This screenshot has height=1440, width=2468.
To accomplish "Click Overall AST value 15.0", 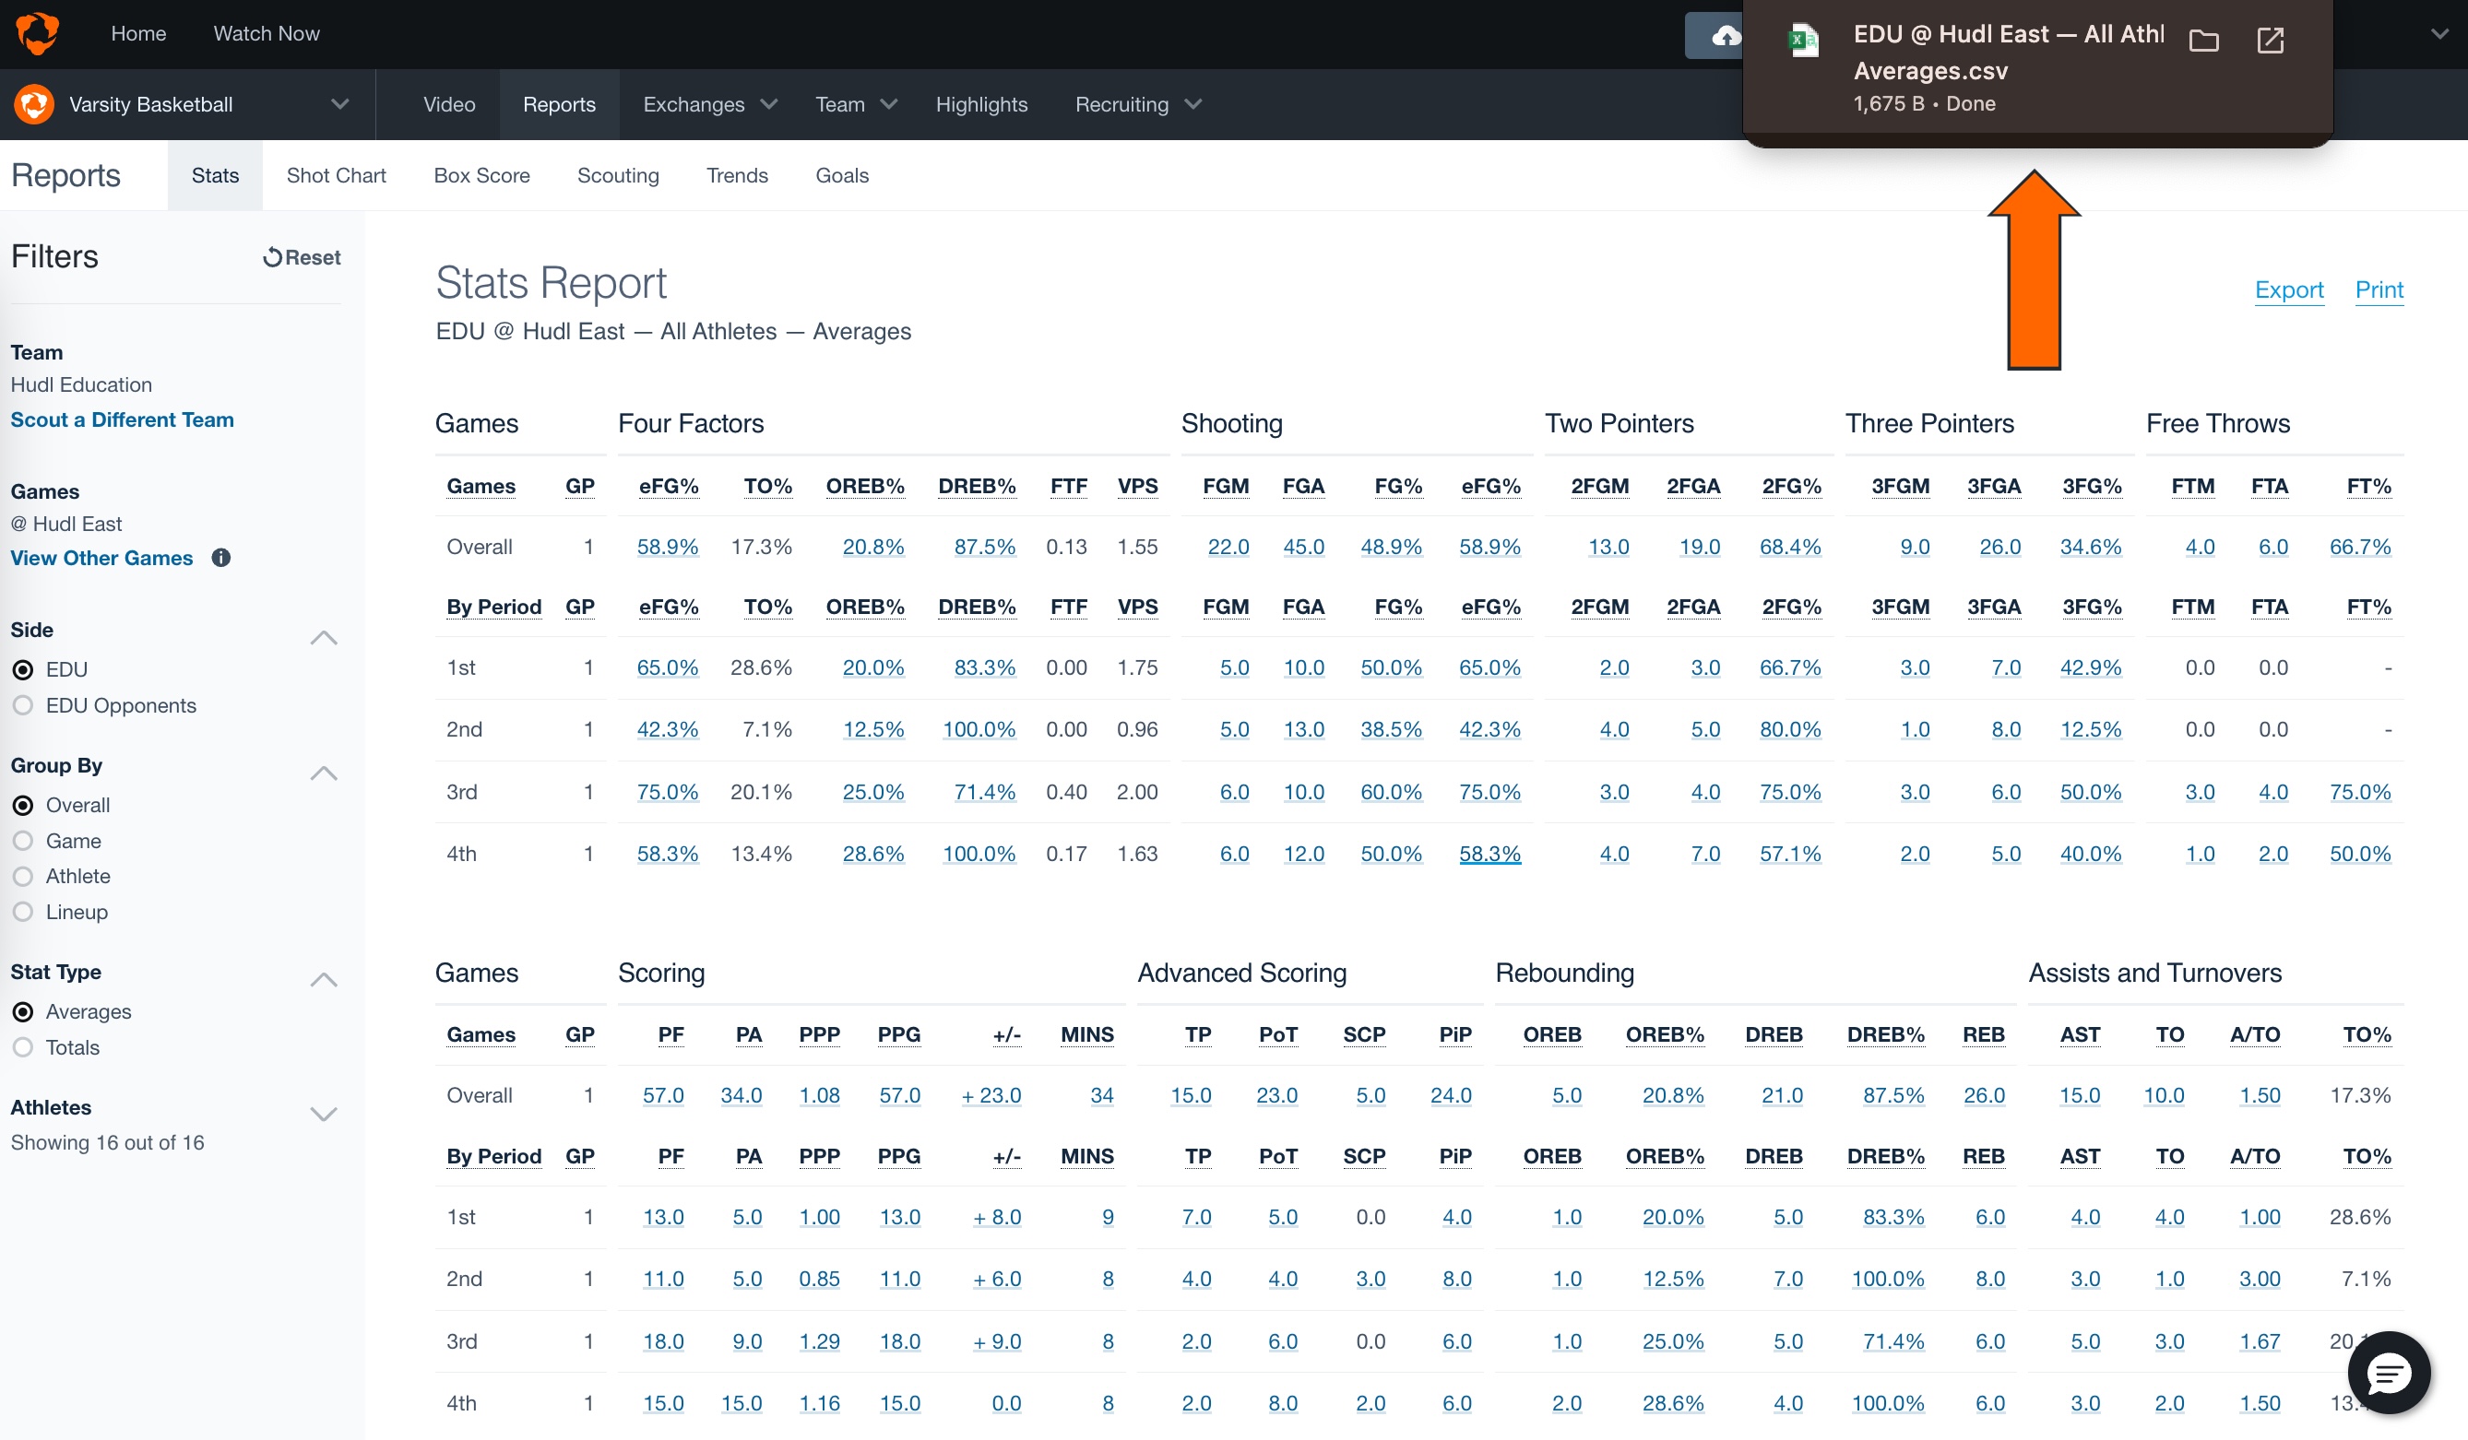I will coord(2080,1095).
